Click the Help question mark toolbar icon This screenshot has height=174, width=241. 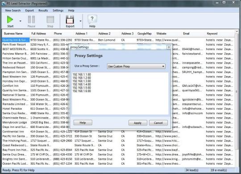pos(92,19)
